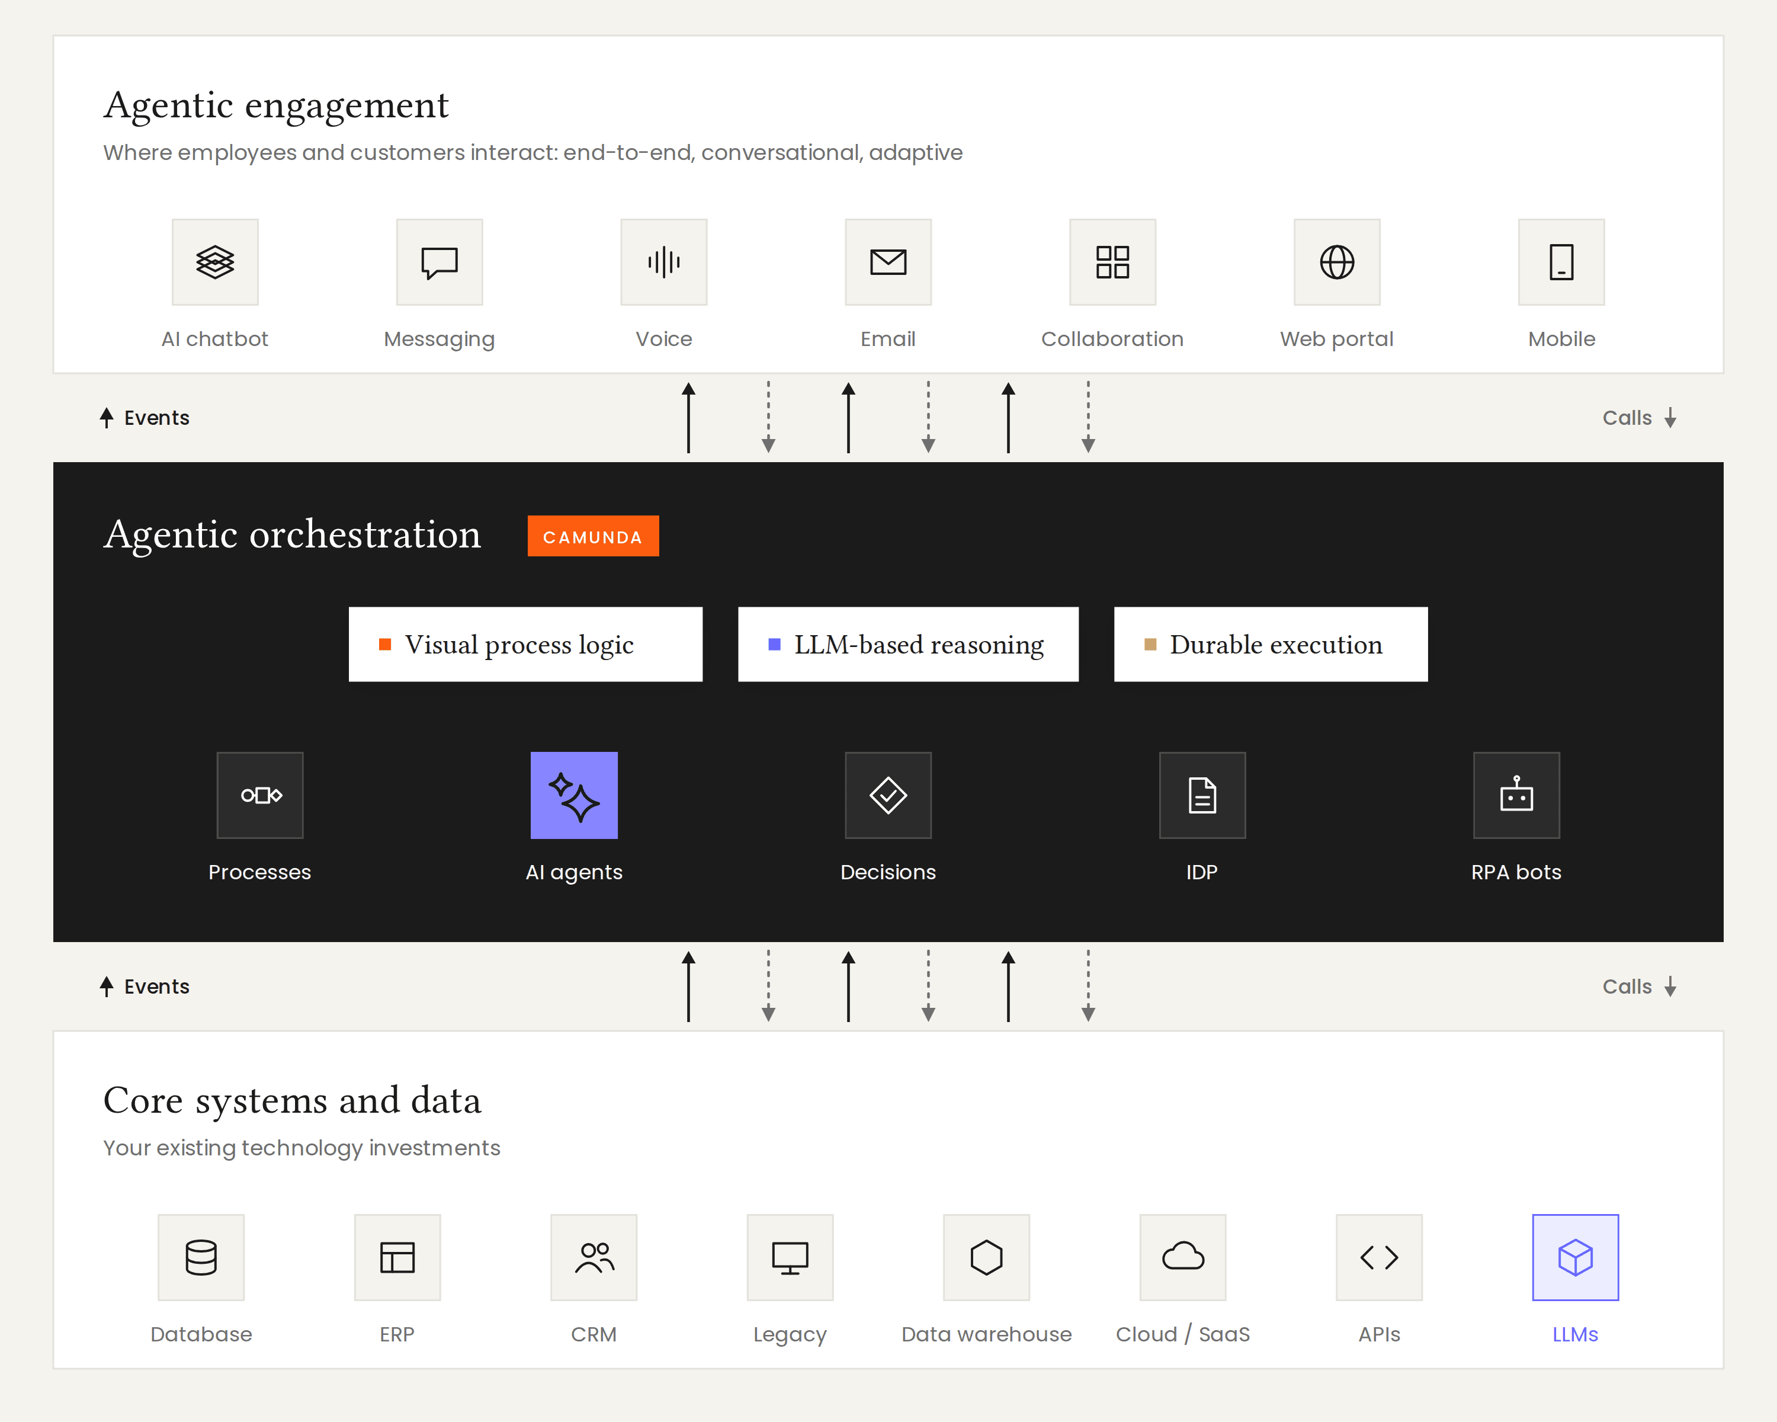Click the 'Where employees and customers interact' subtitle
Image resolution: width=1777 pixels, height=1422 pixels.
click(x=533, y=152)
